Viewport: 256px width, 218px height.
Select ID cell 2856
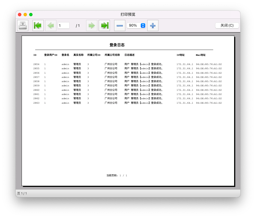pyautogui.click(x=36, y=73)
